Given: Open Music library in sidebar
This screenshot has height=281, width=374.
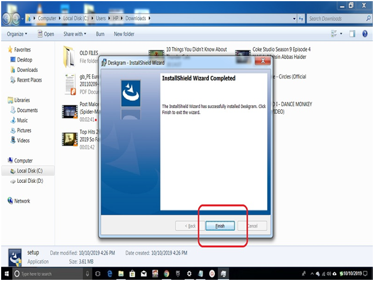Looking at the screenshot, I should 19,120.
